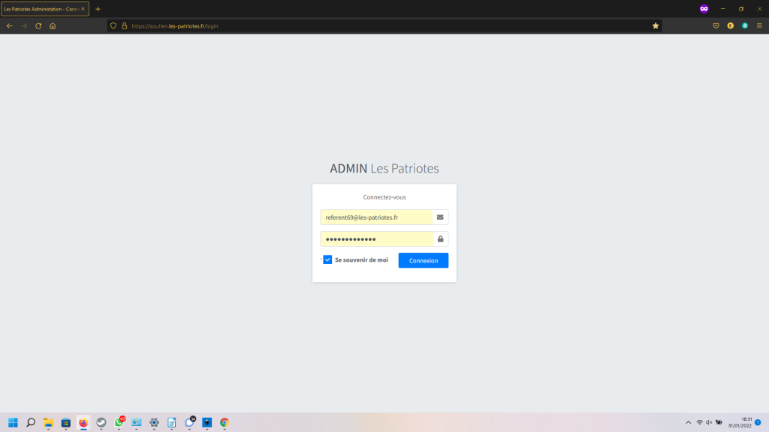Screen dimensions: 769x432
Task: Click the ADMIN Les Patriotes title link
Action: pos(384,169)
